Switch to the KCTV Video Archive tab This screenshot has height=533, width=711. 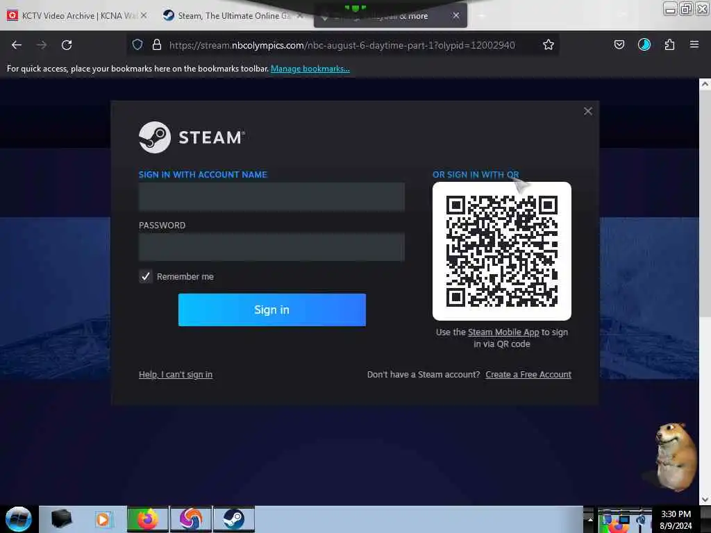point(77,15)
